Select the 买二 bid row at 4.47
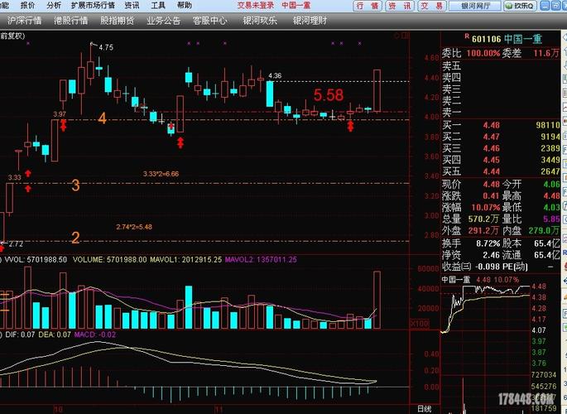 coord(501,137)
